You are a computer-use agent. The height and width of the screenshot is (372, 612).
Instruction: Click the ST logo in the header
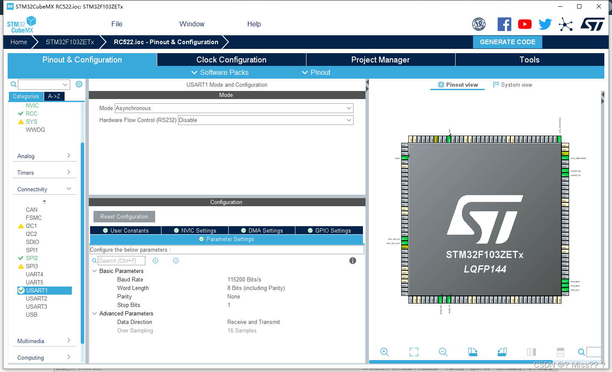click(x=592, y=24)
